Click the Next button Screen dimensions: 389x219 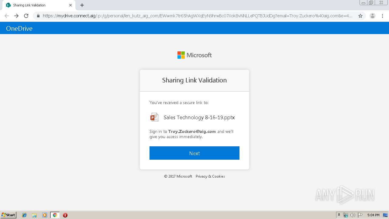[194, 153]
